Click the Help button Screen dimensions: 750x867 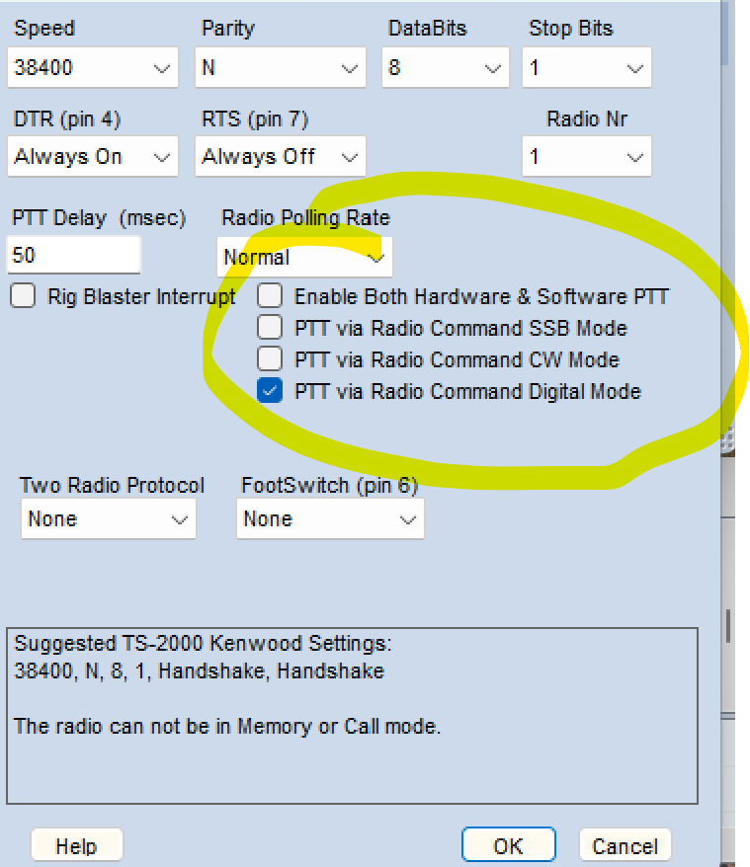pos(76,846)
